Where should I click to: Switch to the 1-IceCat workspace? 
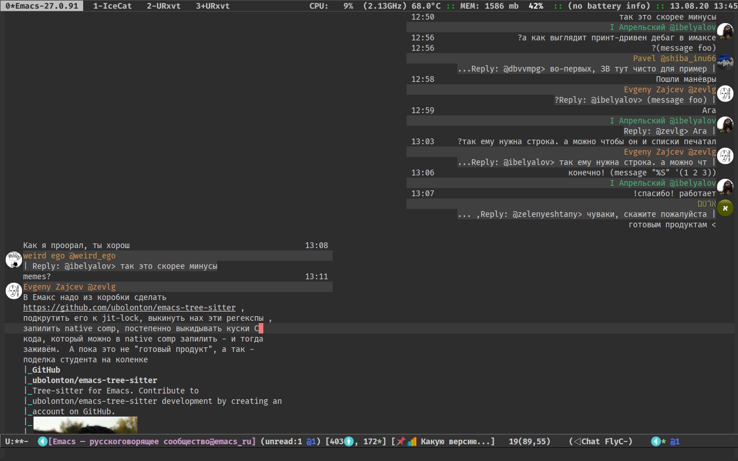(111, 6)
